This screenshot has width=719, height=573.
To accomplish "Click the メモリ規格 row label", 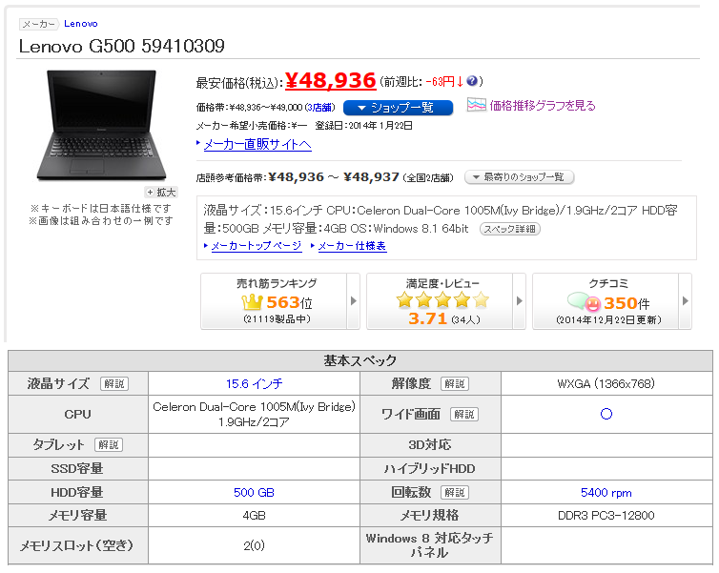I will pyautogui.click(x=430, y=515).
